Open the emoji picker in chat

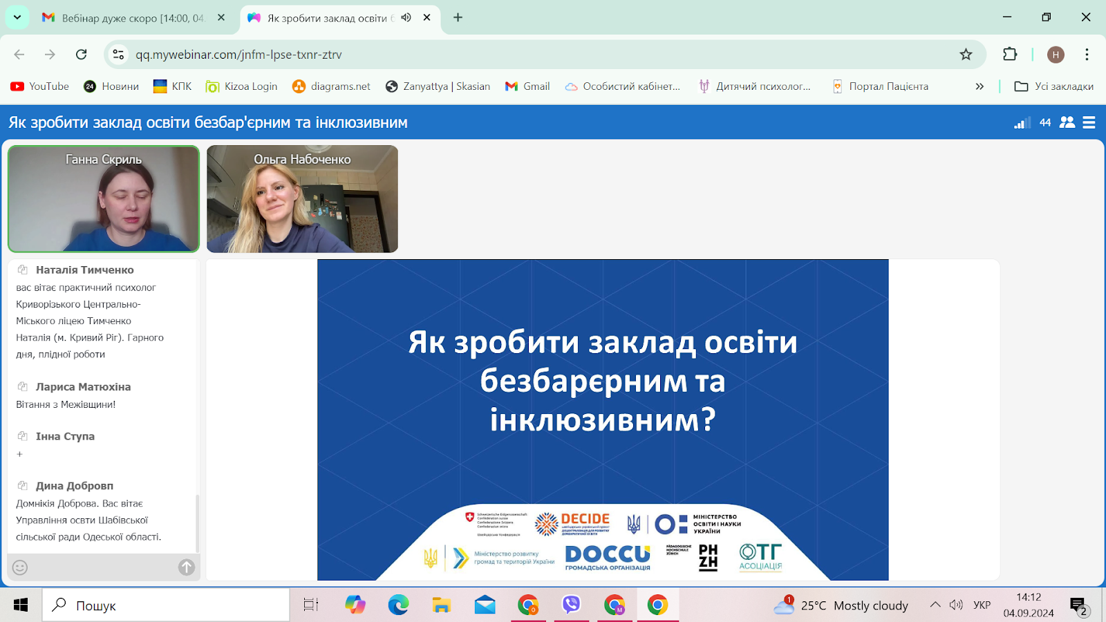(x=20, y=567)
